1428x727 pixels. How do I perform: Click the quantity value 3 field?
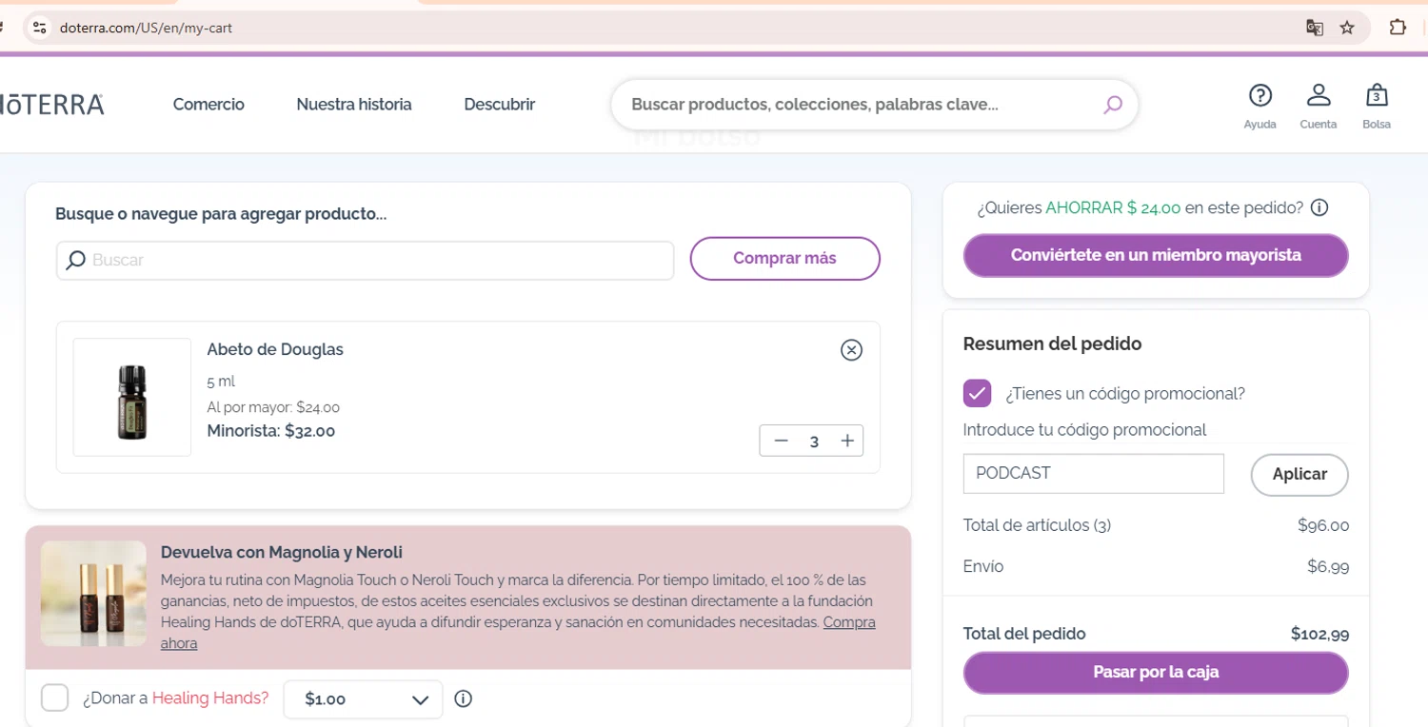[814, 442]
